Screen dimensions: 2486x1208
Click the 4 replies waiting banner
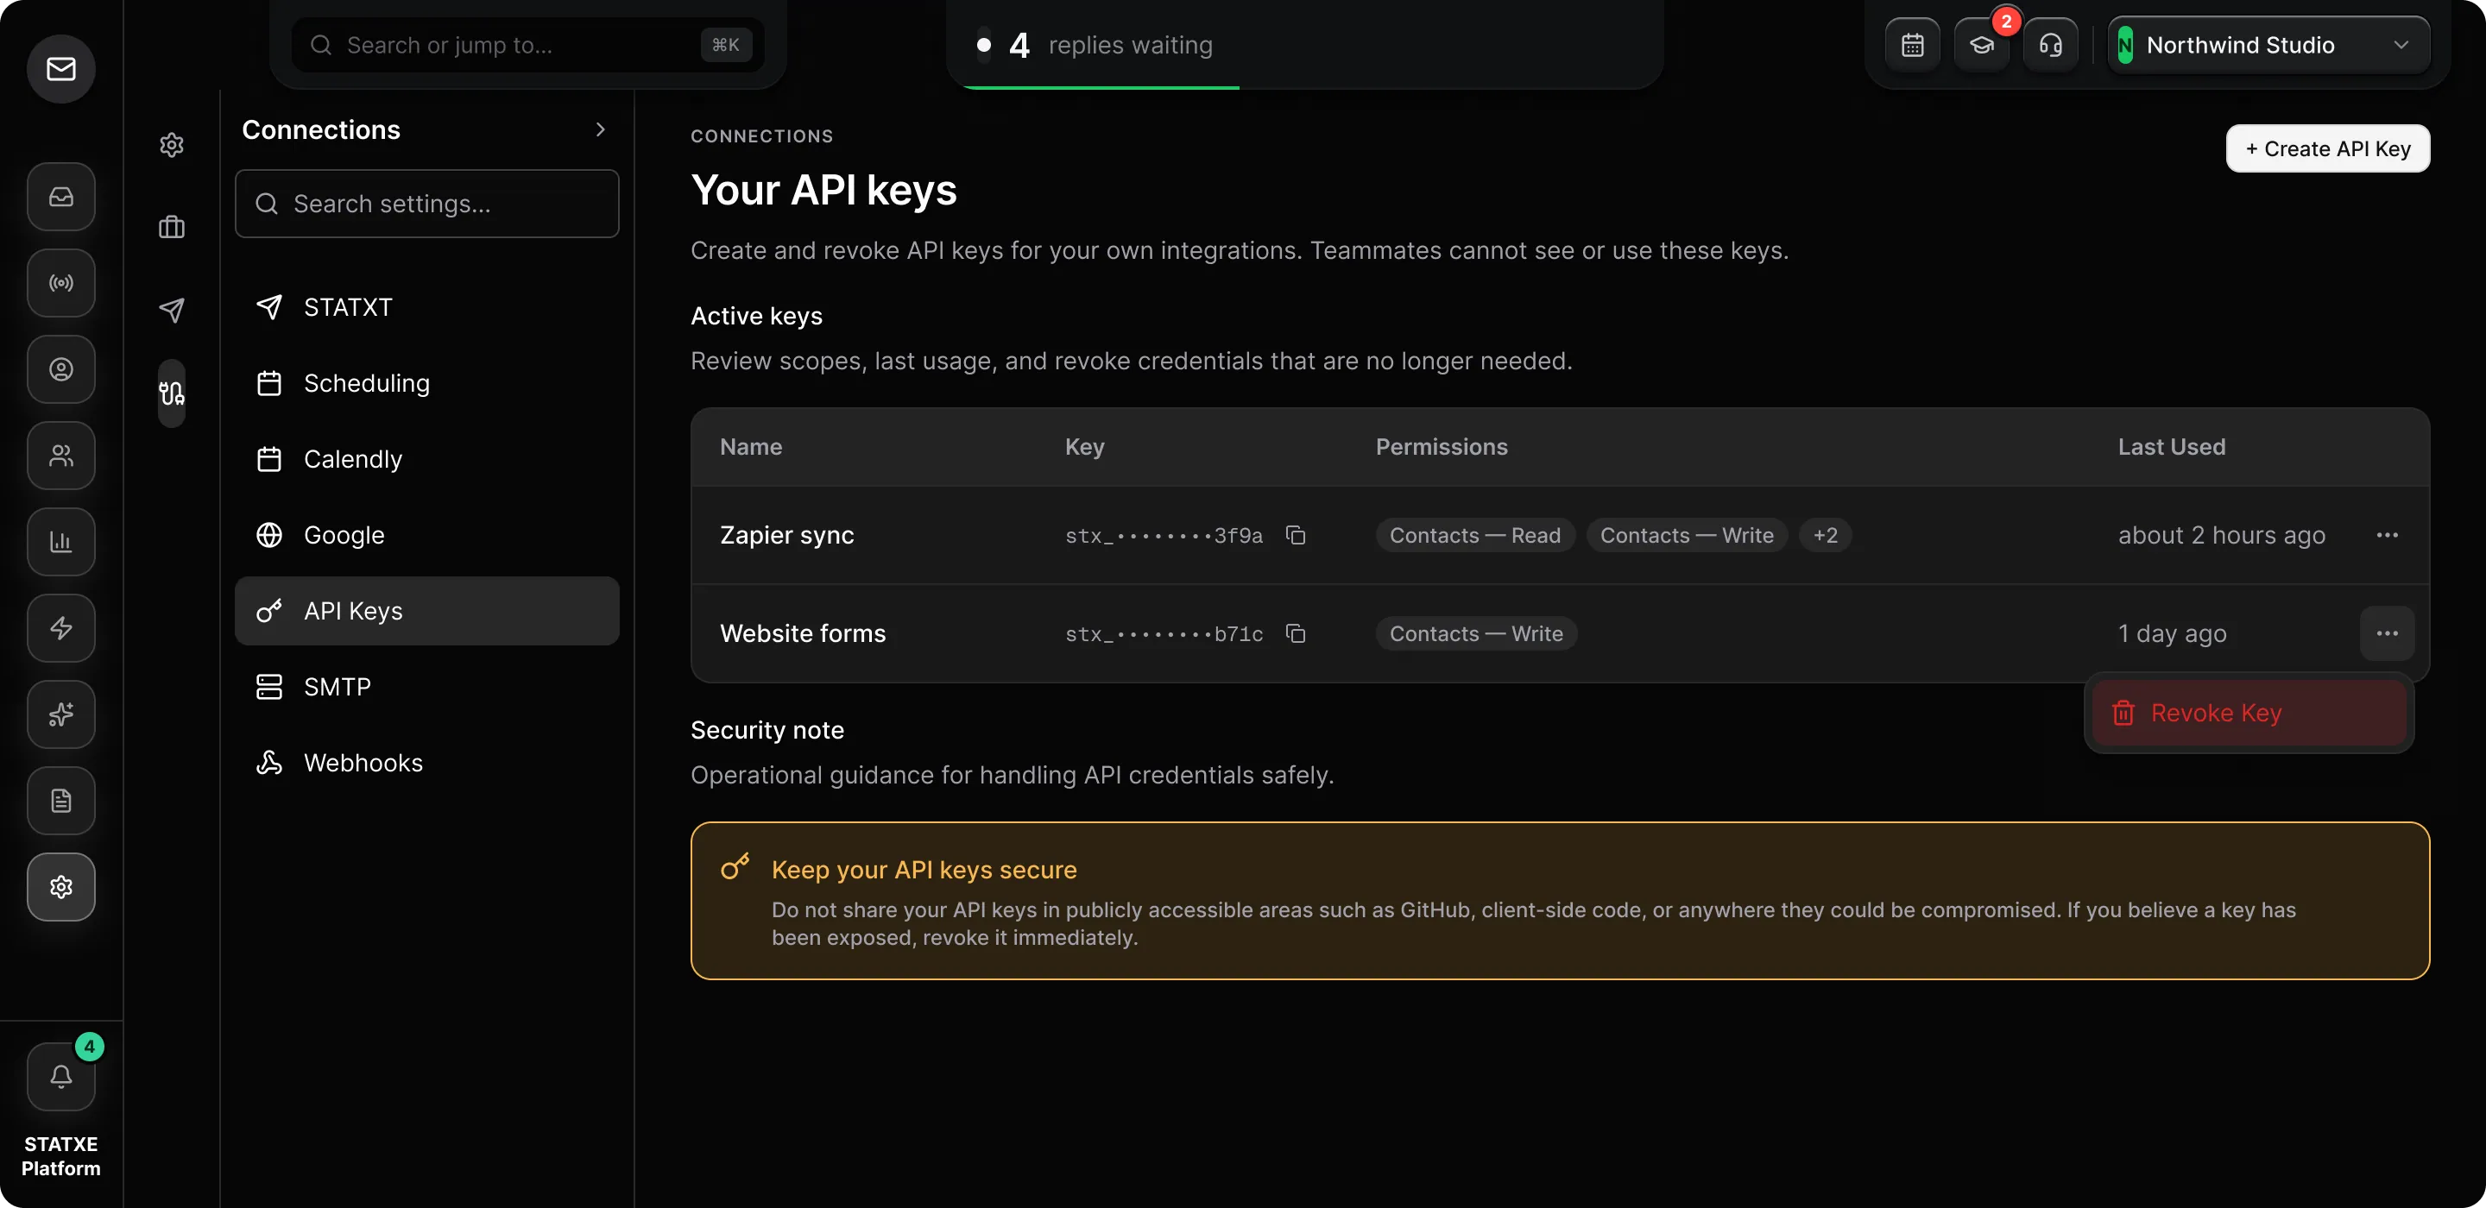pyautogui.click(x=1305, y=46)
